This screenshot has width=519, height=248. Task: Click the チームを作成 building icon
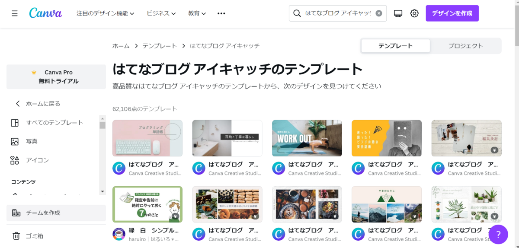coord(16,213)
